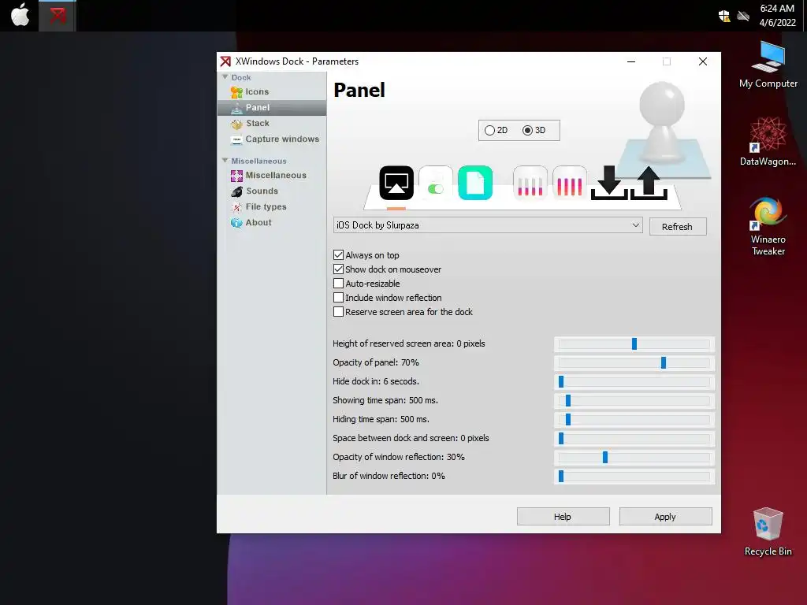This screenshot has width=807, height=605.
Task: Close the Parameters window
Action: (x=702, y=61)
